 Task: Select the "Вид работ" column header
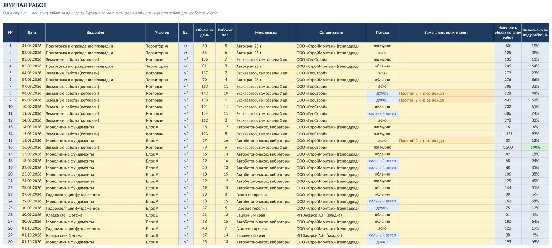click(95, 33)
